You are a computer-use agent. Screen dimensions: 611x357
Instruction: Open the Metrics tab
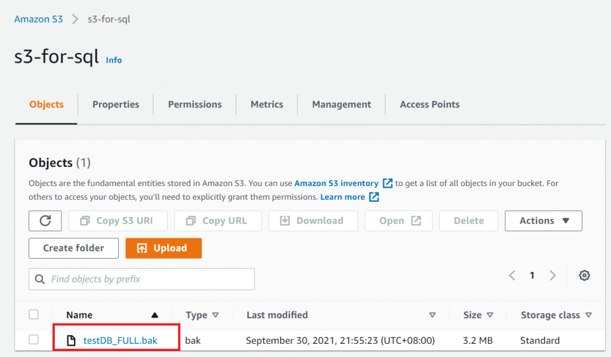coord(267,104)
